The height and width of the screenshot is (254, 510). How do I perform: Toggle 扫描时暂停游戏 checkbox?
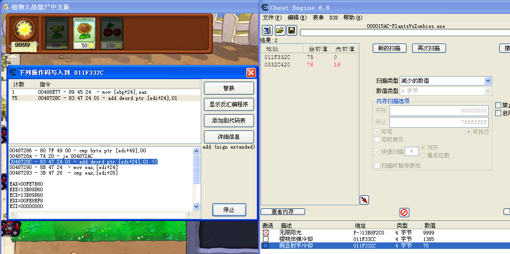click(377, 165)
